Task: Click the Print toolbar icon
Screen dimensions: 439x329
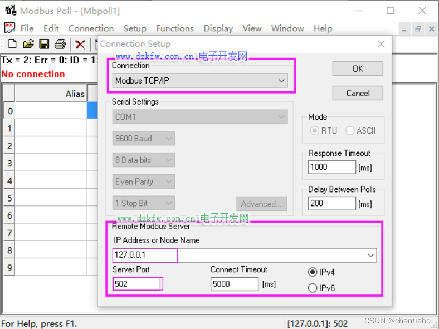Action: pos(60,44)
